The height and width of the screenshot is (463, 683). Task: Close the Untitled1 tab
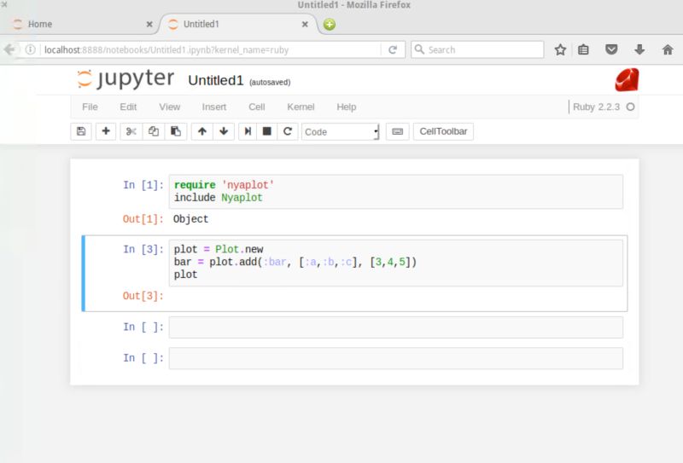[x=305, y=25]
